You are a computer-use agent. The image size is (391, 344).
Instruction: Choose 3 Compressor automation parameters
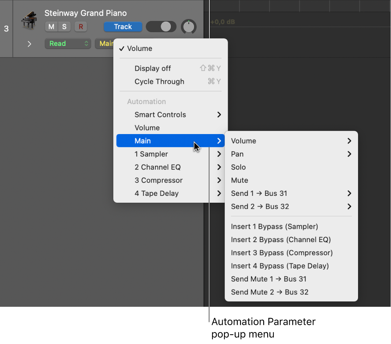coord(158,180)
